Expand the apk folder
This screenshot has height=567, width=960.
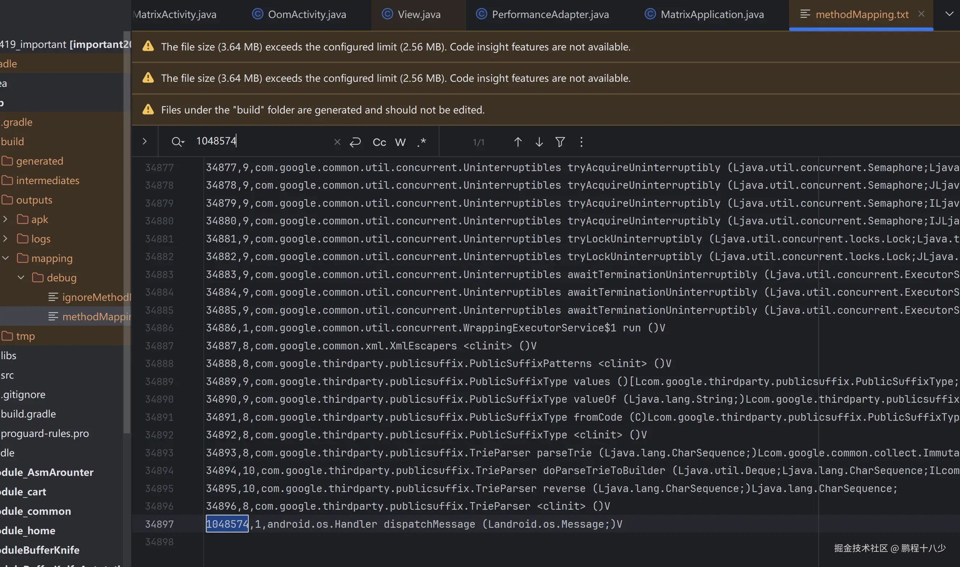click(5, 219)
